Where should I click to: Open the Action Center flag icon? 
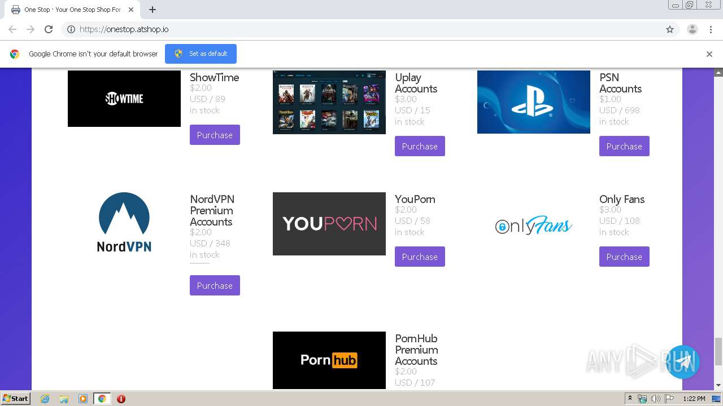tap(669, 399)
